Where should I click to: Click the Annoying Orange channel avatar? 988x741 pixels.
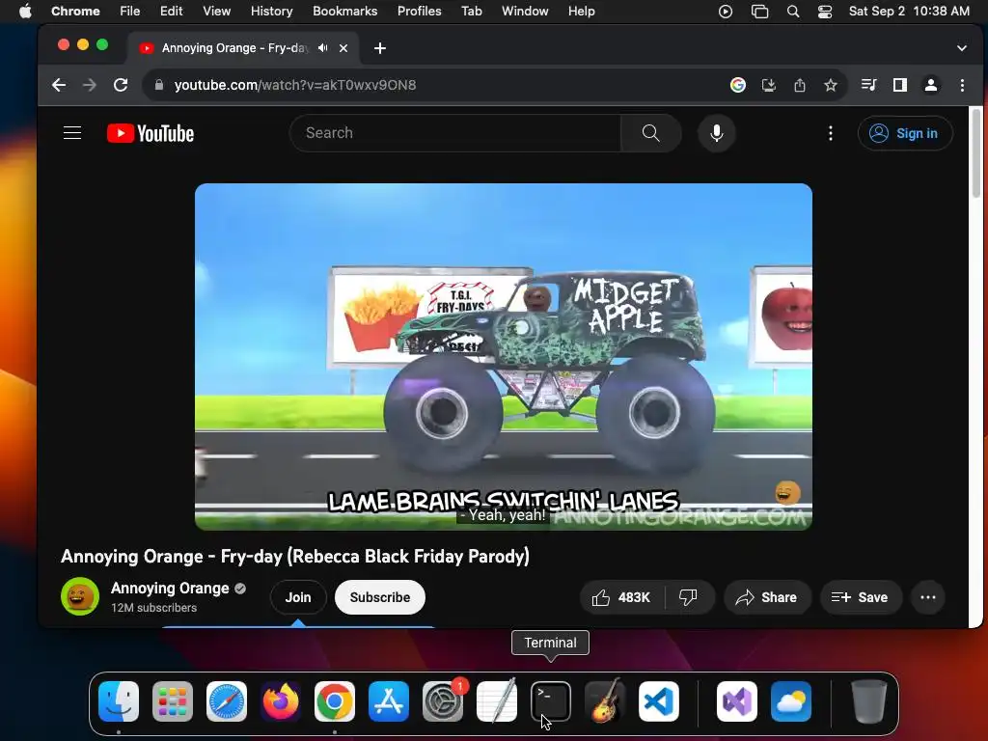pos(80,596)
